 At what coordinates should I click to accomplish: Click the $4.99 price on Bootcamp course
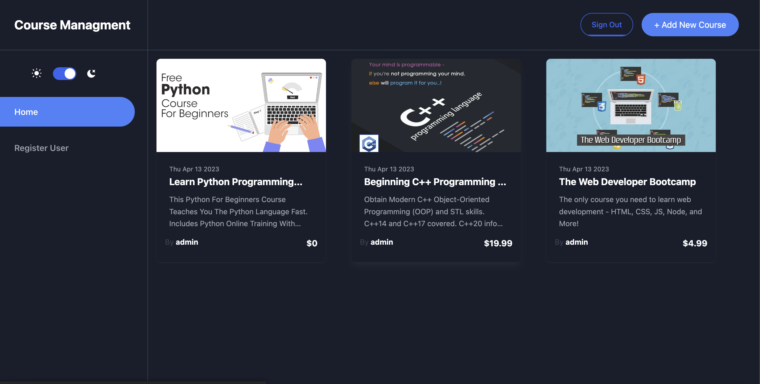pos(695,243)
